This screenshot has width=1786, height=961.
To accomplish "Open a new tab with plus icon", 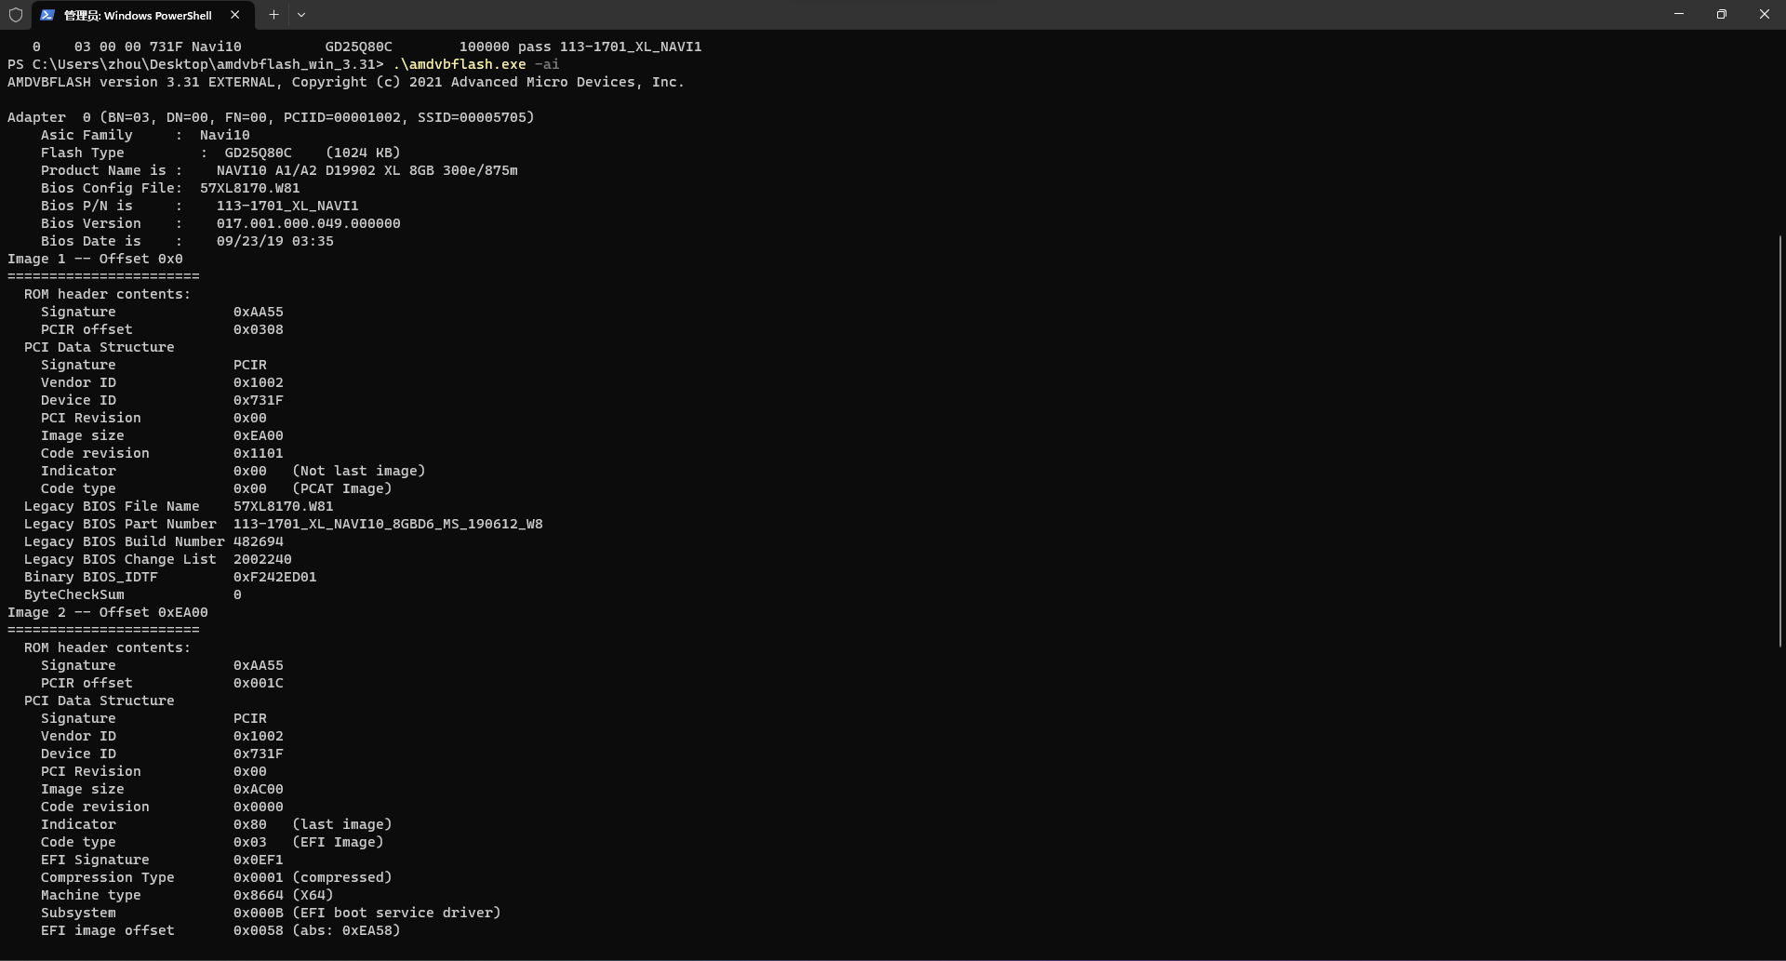I will 273,15.
